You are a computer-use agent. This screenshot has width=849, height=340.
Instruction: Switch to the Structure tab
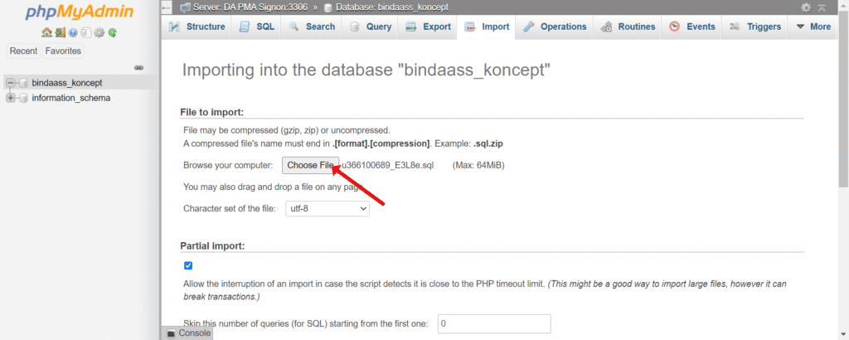coord(197,27)
